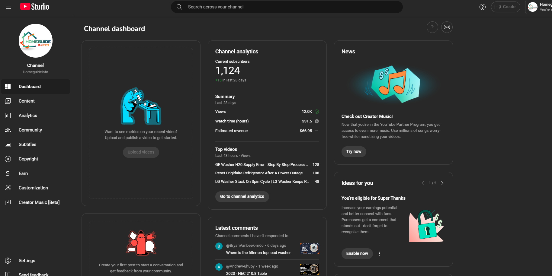Open the Community menu item
This screenshot has width=552, height=276.
coord(35,130)
